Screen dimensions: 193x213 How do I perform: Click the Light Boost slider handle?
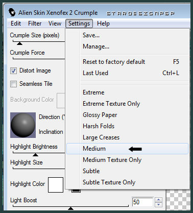[70, 208]
